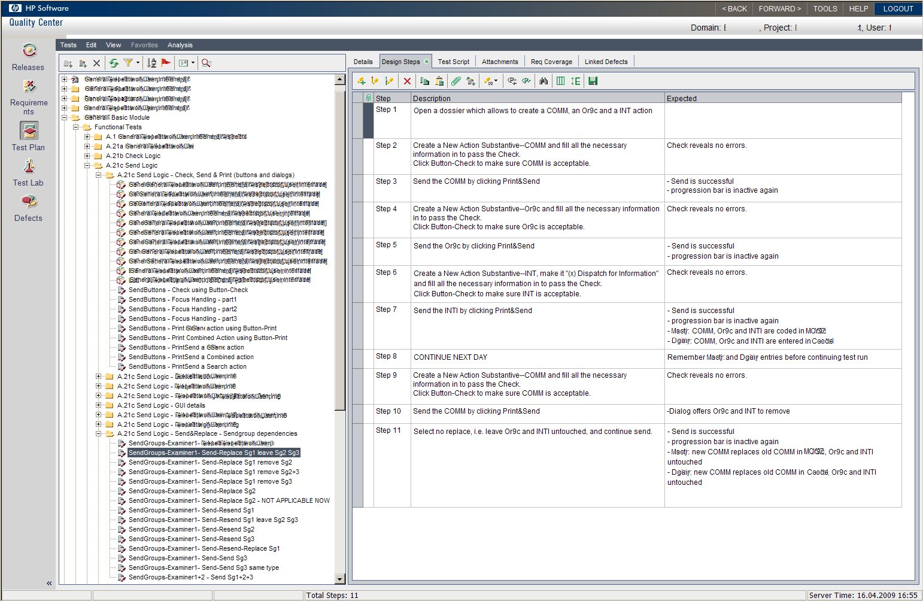This screenshot has height=601, width=923.
Task: Click the Insert Parameter icon
Action: click(512, 81)
